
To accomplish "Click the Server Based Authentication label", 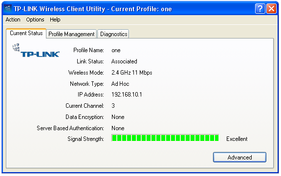I will [x=70, y=128].
